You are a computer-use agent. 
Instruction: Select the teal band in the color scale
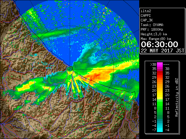(x=160, y=121)
